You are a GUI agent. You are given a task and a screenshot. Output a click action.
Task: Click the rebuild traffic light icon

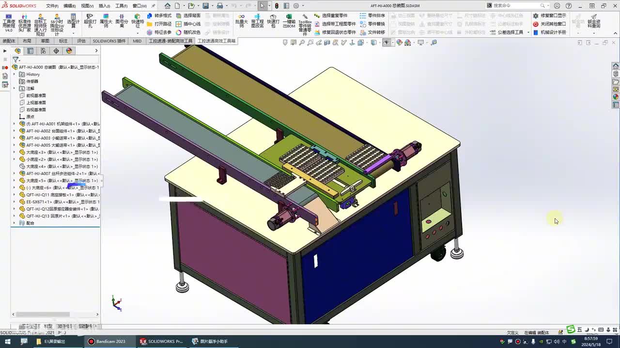277,6
